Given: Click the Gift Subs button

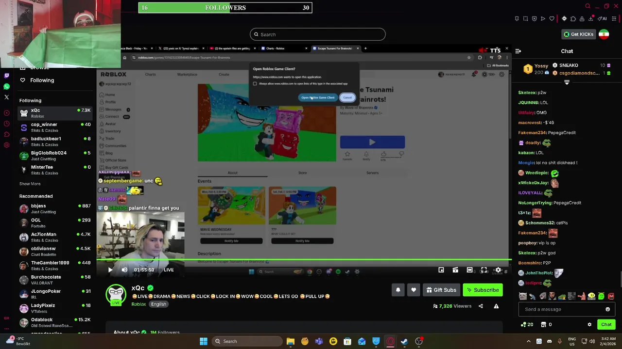Looking at the screenshot, I should tap(441, 290).
